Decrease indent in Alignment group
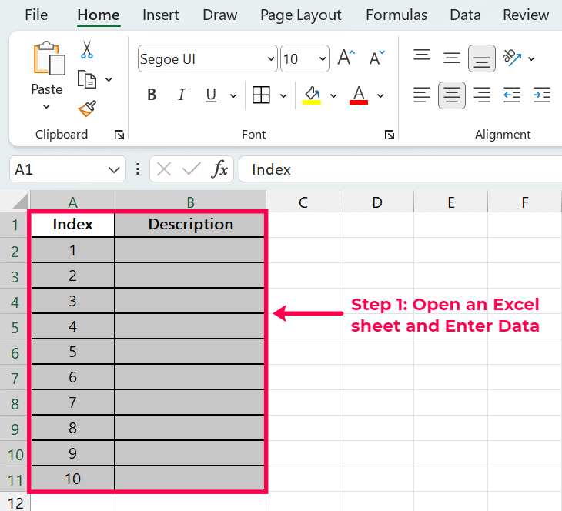The image size is (562, 511). tap(512, 95)
